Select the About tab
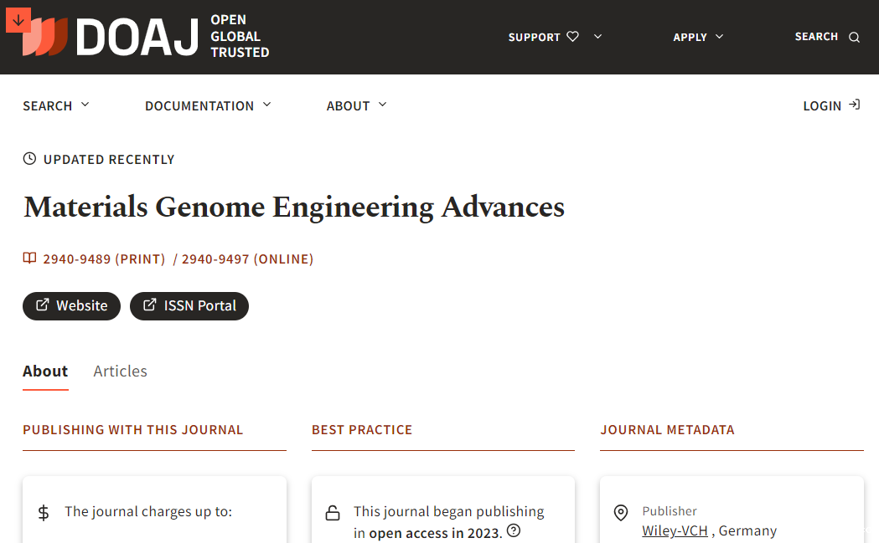 click(45, 371)
